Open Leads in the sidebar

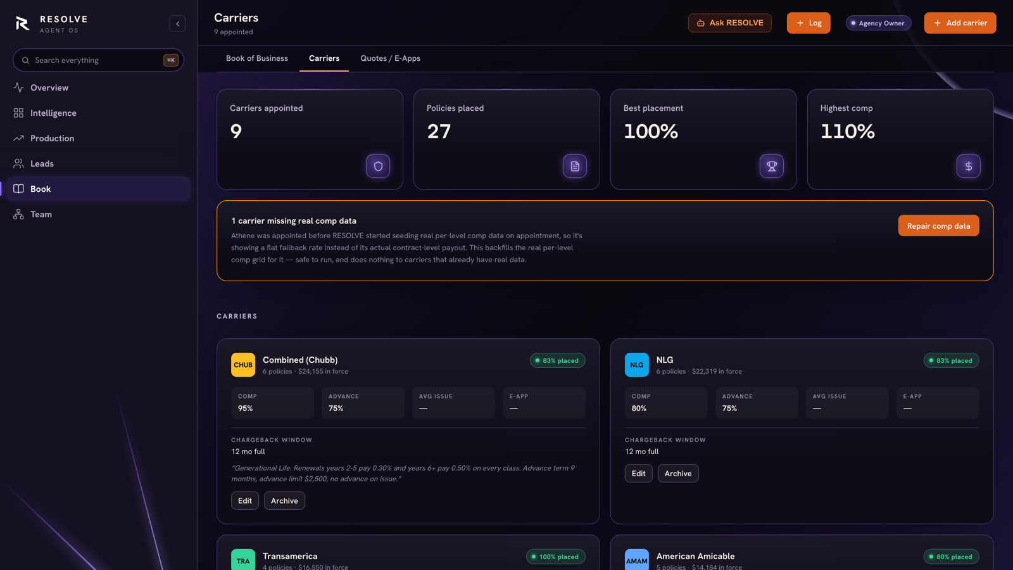[99, 163]
